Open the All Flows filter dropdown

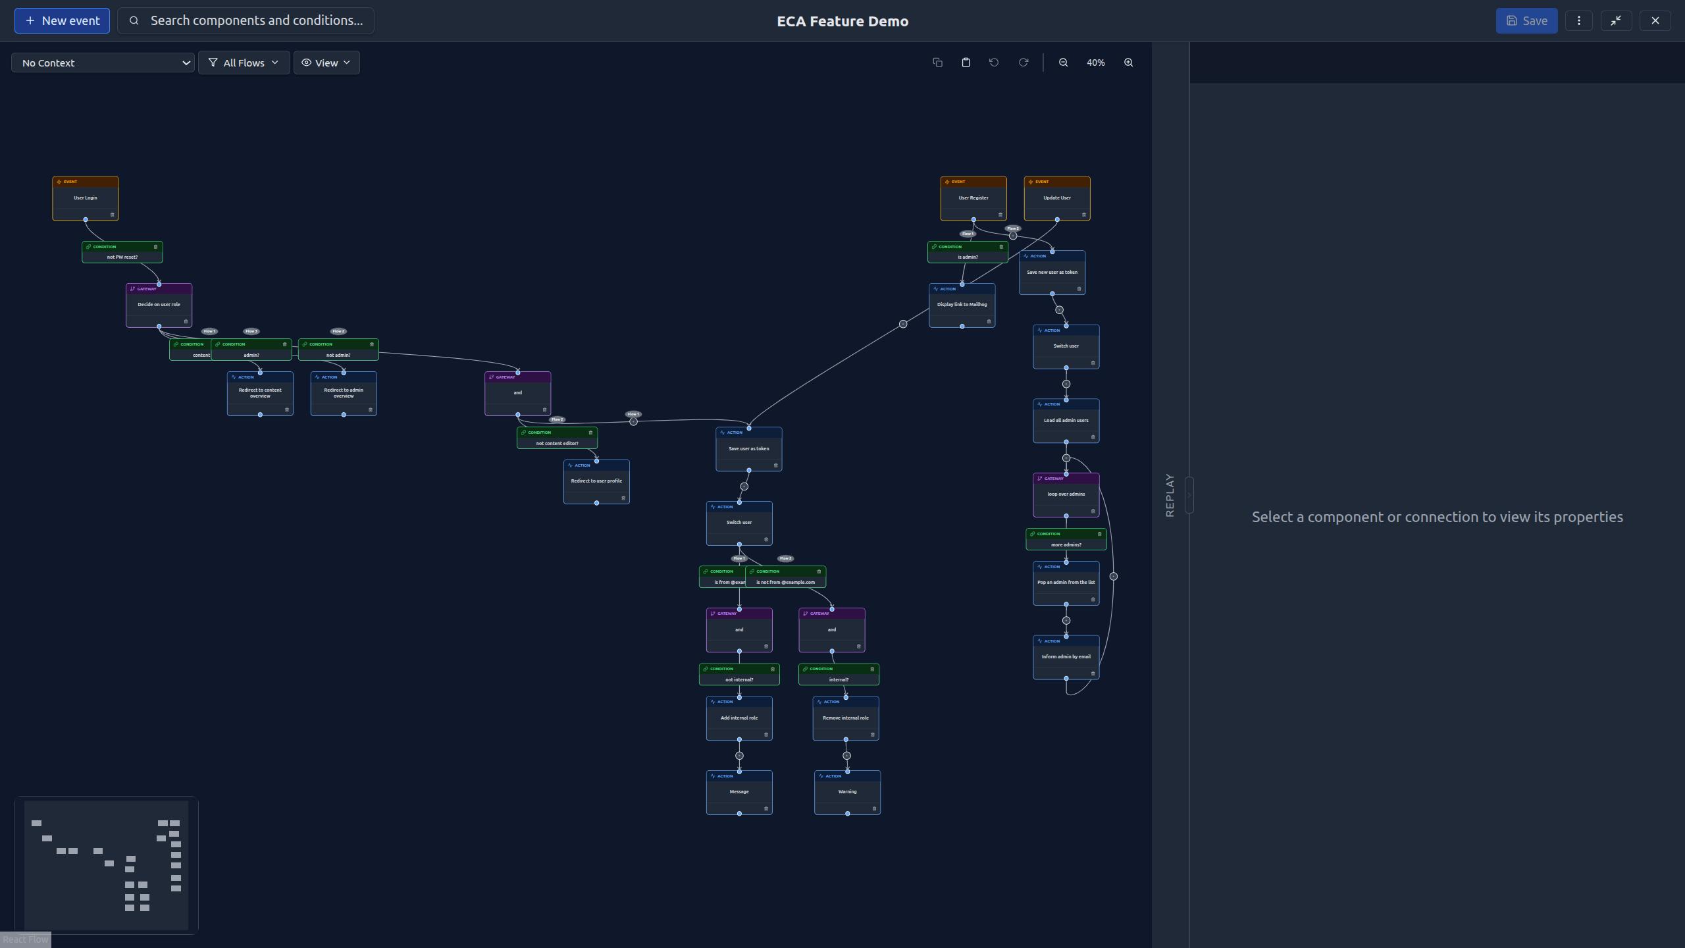(244, 63)
